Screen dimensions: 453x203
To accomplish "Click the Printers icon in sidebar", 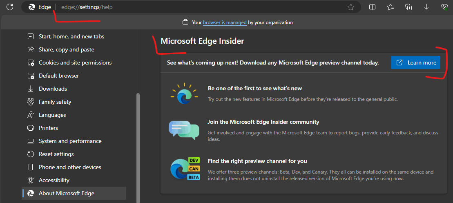I will (31, 128).
